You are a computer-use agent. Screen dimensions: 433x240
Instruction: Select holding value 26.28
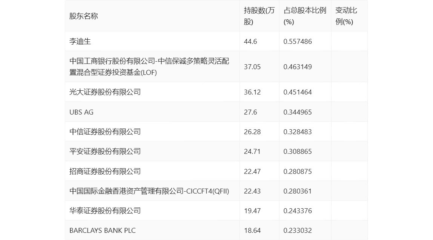click(x=252, y=132)
